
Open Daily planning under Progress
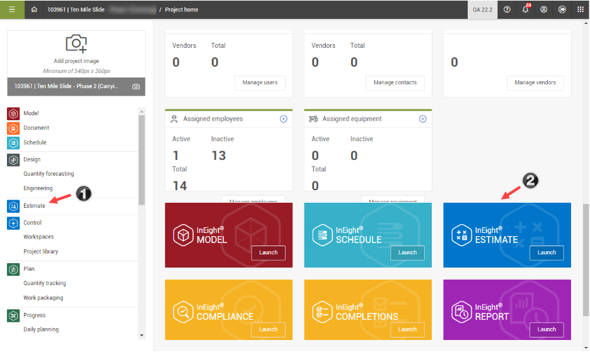point(41,329)
